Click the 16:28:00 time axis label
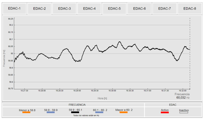Screen dimensions: 205x120 [42, 91]
